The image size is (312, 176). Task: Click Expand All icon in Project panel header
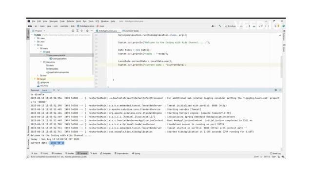coord(78,31)
